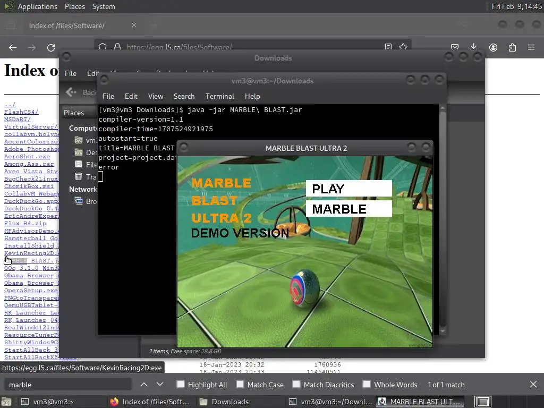Image resolution: width=544 pixels, height=408 pixels.
Task: Open FlashCS4/ directory link
Action: pos(21,112)
